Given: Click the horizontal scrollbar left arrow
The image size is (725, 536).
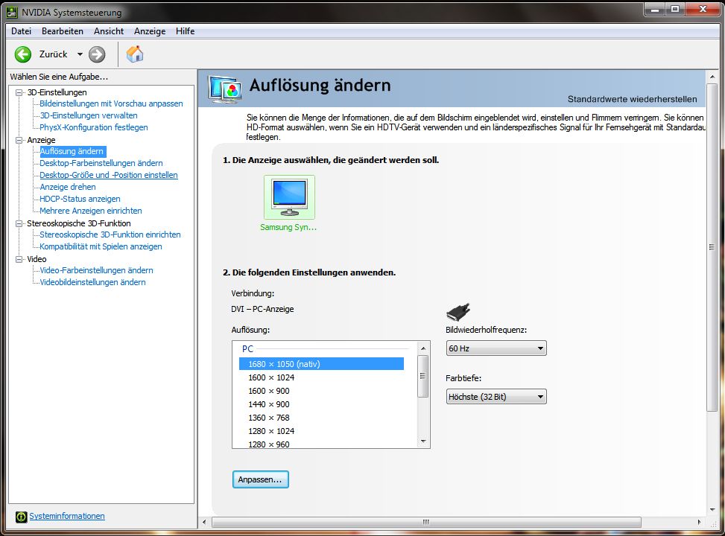Looking at the screenshot, I should (x=204, y=522).
